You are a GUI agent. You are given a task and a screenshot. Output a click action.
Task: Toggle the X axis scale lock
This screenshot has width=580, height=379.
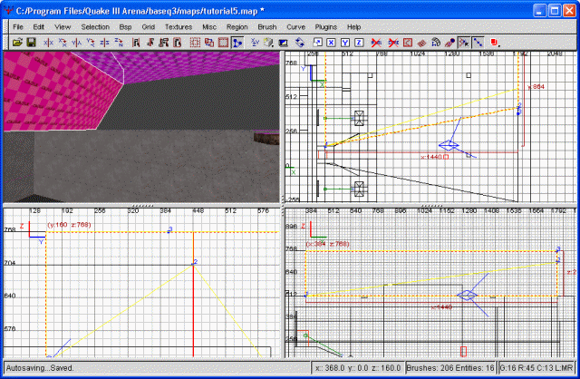pos(331,43)
